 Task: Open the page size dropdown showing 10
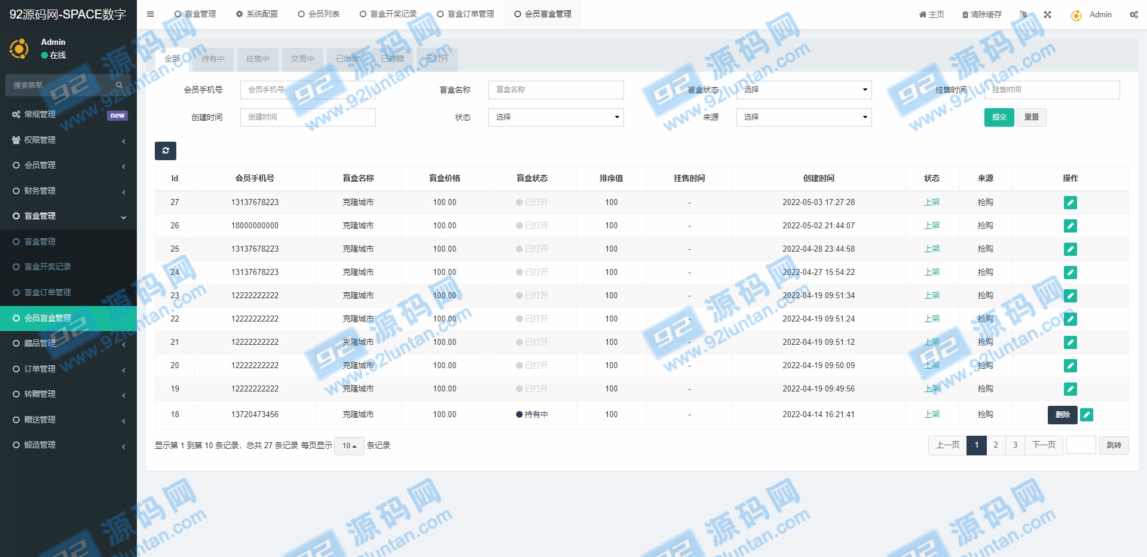point(349,446)
